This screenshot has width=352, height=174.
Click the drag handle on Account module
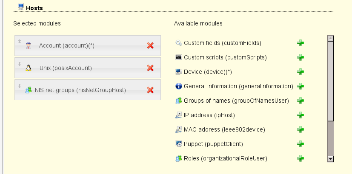pyautogui.click(x=19, y=41)
